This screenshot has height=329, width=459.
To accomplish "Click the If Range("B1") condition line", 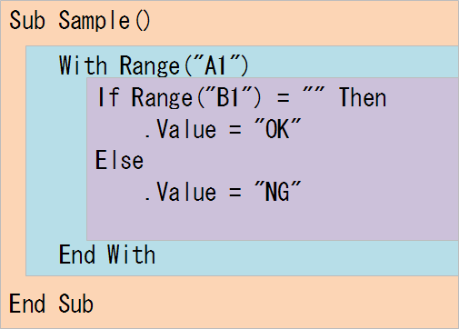I will pos(242,97).
